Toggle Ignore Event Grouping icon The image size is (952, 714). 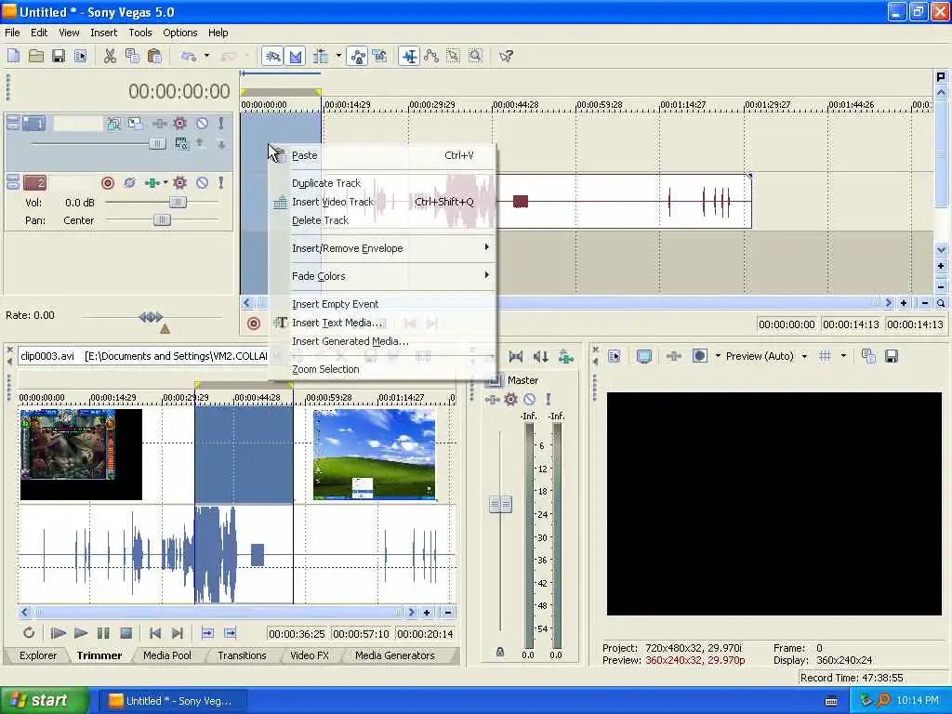pos(380,56)
